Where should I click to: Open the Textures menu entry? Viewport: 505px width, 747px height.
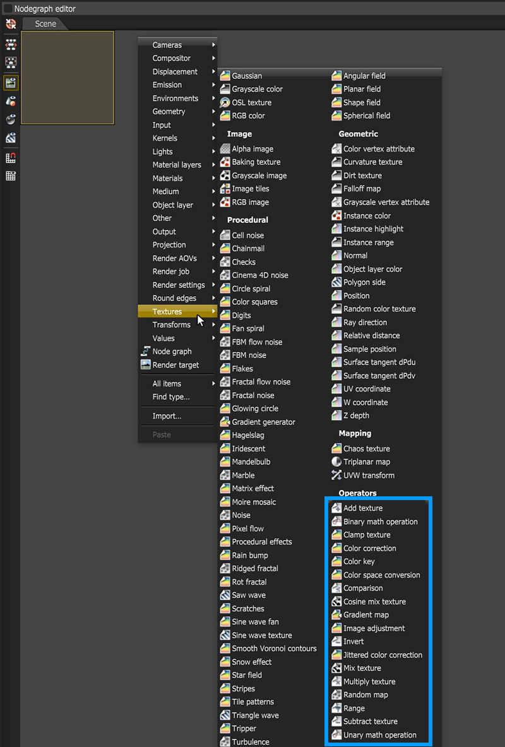coord(177,311)
